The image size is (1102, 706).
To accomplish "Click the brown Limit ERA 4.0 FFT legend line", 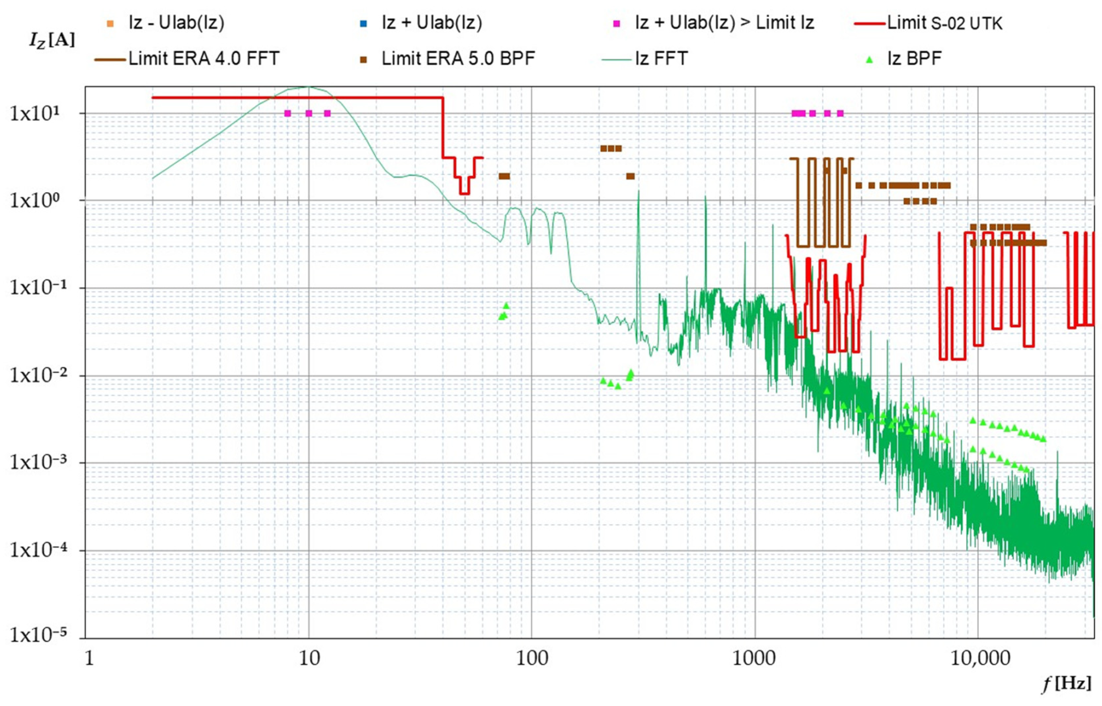I will [110, 59].
